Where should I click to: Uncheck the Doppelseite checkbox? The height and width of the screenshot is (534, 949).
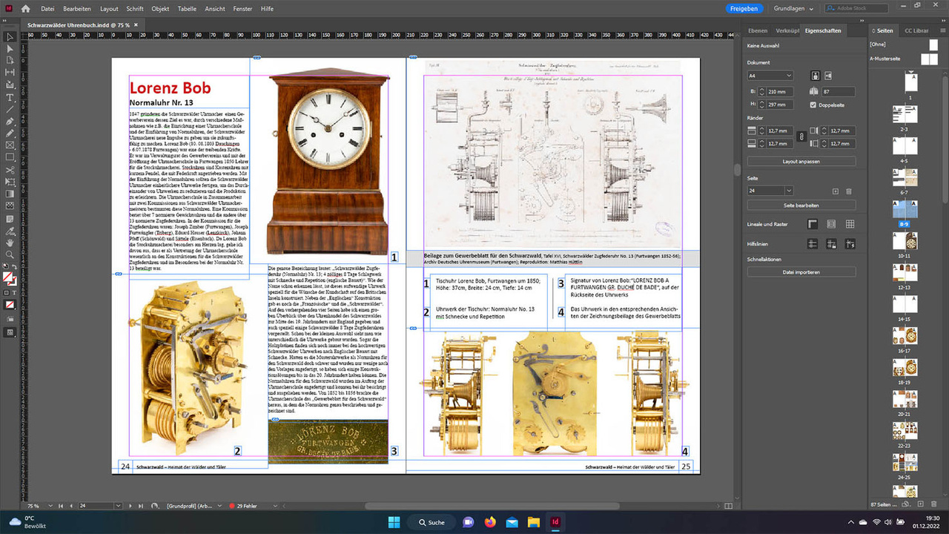(x=813, y=105)
